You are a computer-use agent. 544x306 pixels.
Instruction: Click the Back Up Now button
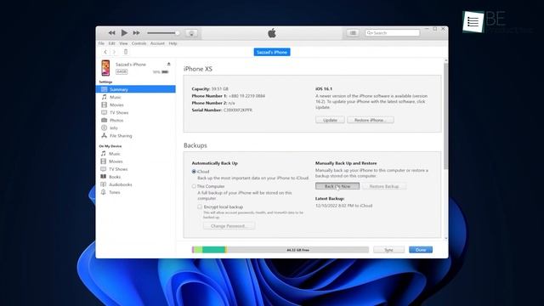pyautogui.click(x=337, y=186)
